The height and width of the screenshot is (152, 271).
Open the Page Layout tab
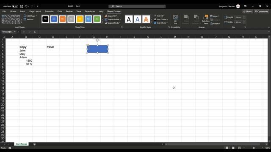pos(35,11)
